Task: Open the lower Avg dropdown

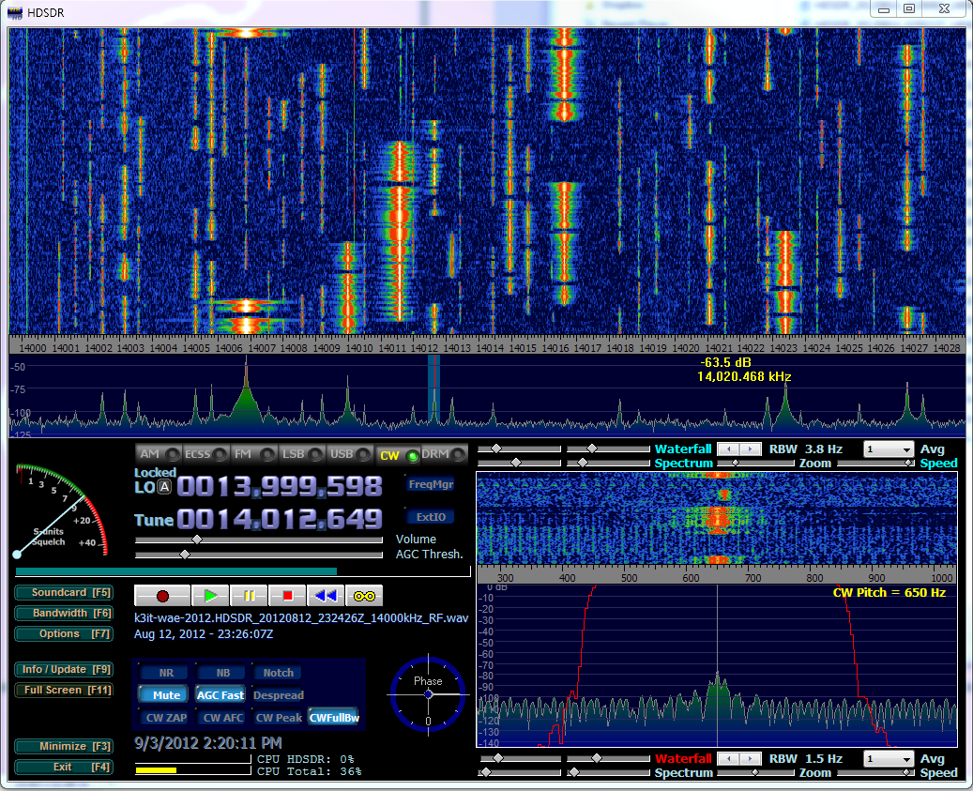Action: click(x=888, y=758)
